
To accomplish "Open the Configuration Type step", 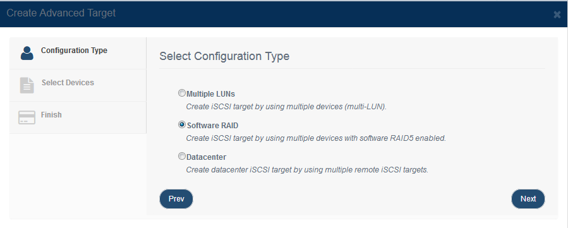I will coord(74,51).
